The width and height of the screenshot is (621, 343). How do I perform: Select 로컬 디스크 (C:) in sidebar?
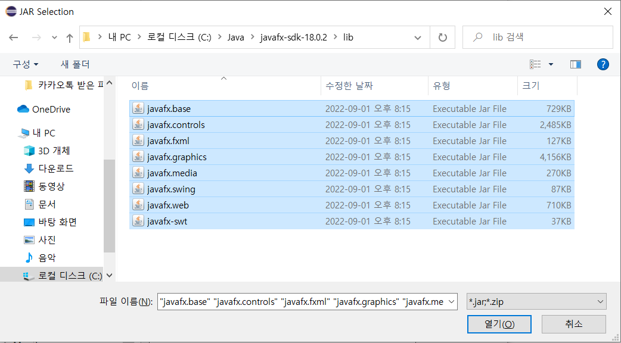point(63,276)
